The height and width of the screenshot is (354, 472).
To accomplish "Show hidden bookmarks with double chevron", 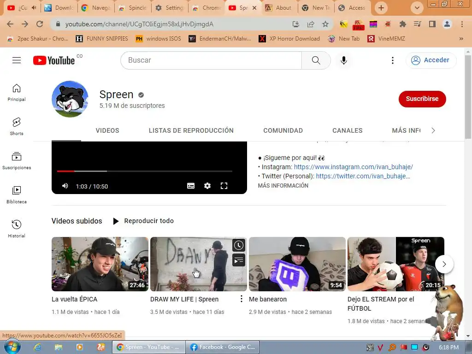I will tap(461, 39).
